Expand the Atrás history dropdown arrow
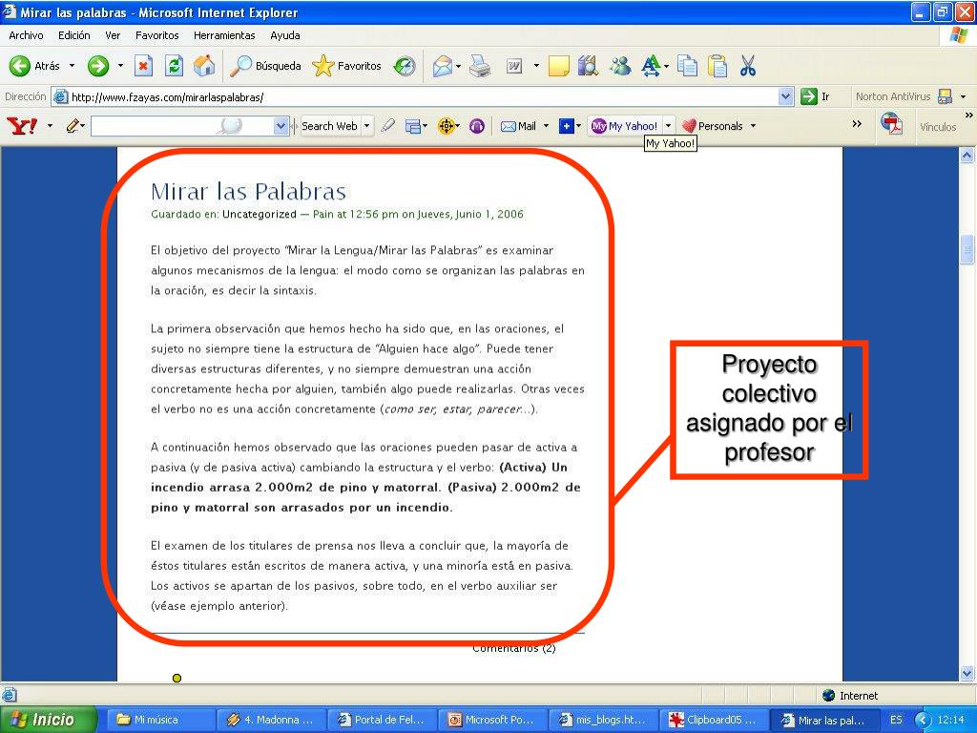977x733 pixels. [x=72, y=66]
